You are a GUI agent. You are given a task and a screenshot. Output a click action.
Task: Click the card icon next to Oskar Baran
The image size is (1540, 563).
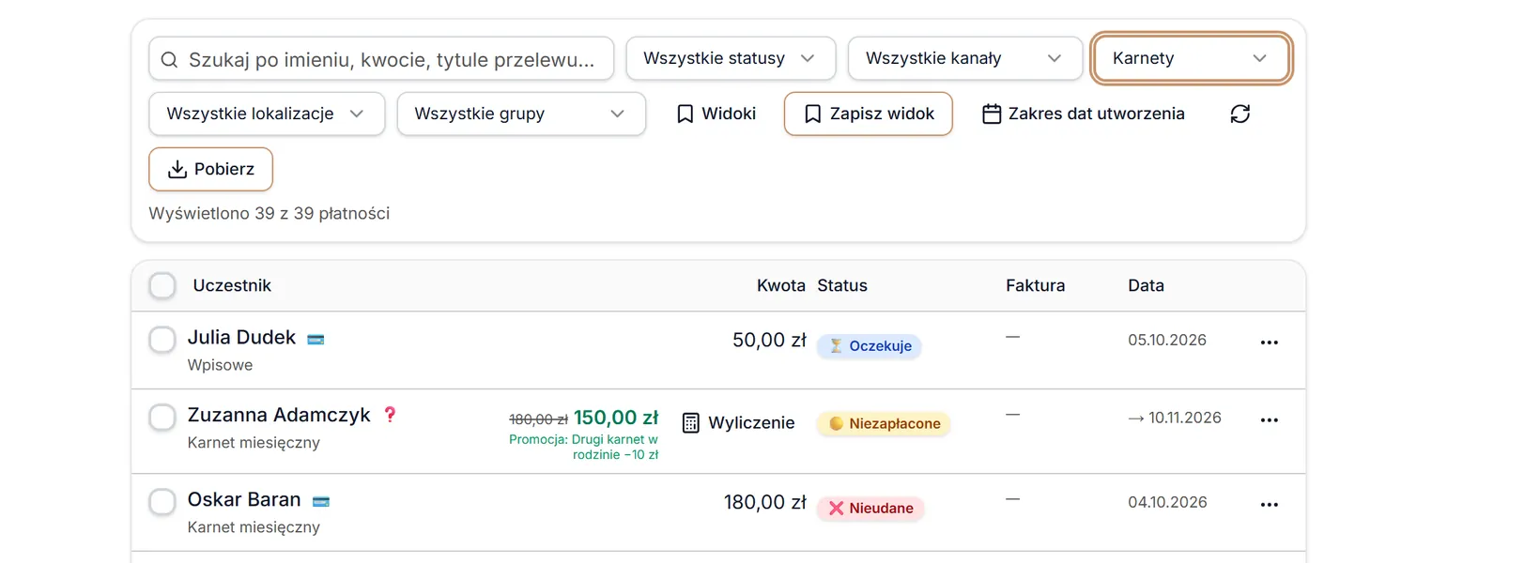[320, 502]
